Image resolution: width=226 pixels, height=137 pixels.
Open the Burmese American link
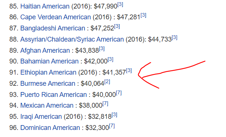[48, 84]
